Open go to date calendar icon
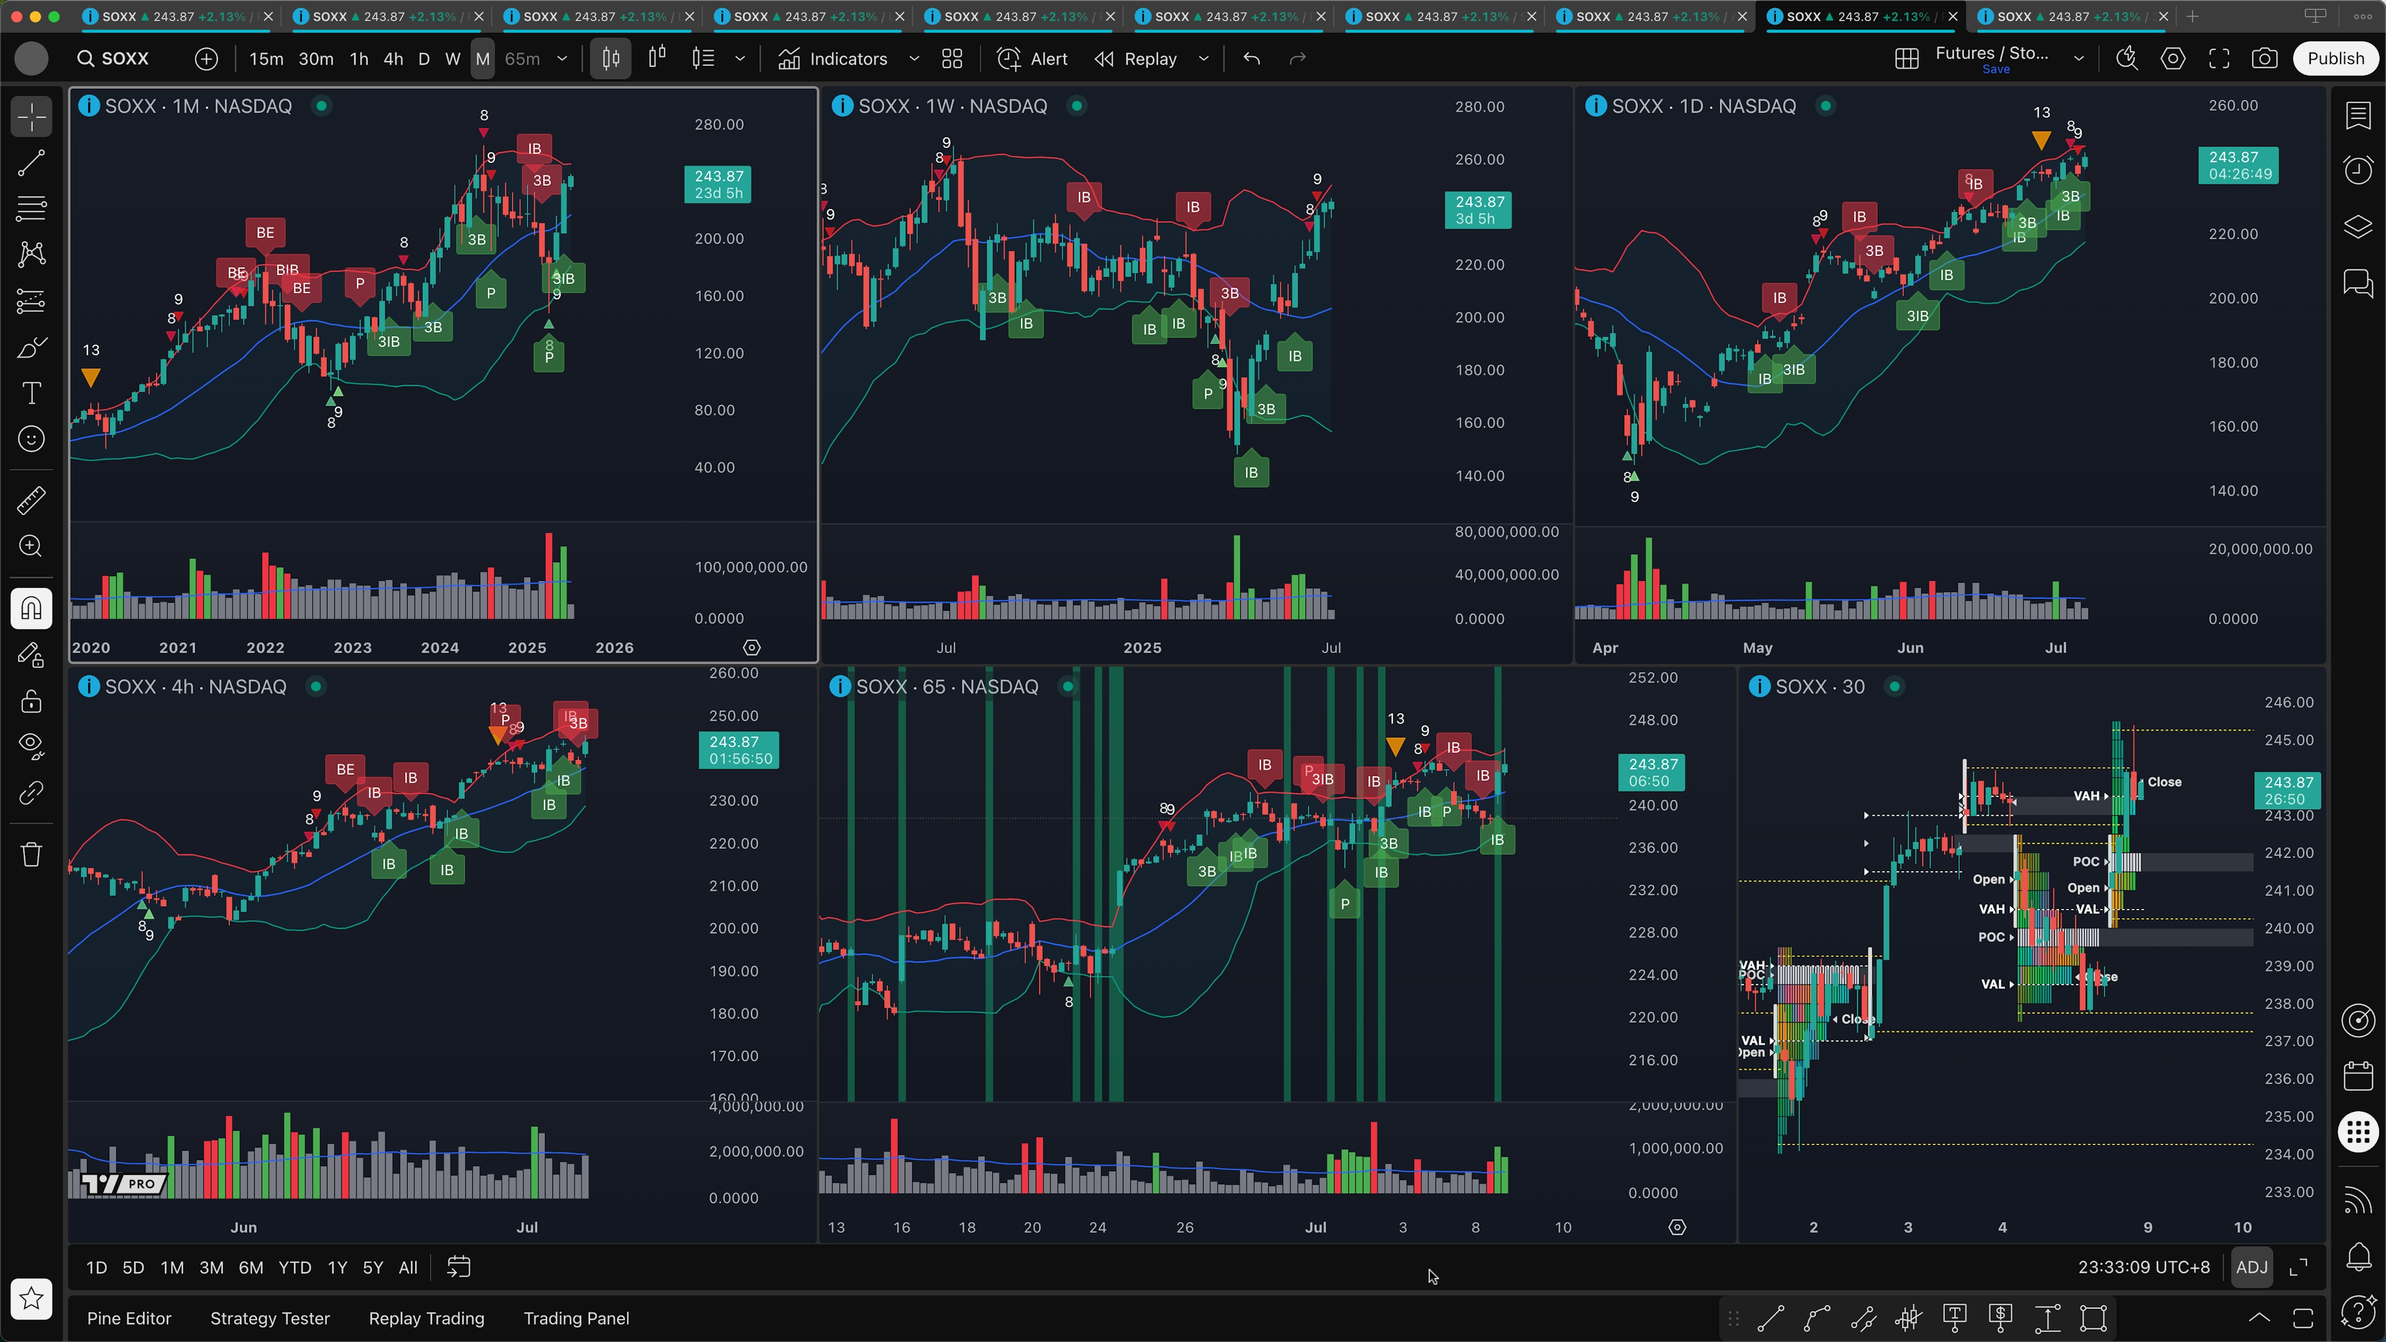Image resolution: width=2386 pixels, height=1342 pixels. pyautogui.click(x=459, y=1267)
